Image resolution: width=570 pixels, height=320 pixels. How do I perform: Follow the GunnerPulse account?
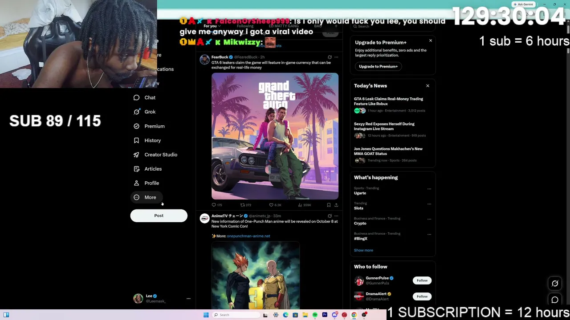422,280
